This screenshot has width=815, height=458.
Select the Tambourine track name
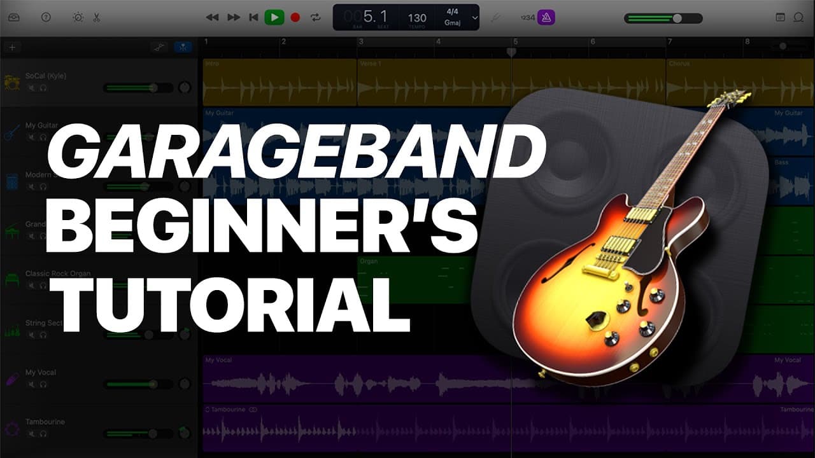click(45, 422)
